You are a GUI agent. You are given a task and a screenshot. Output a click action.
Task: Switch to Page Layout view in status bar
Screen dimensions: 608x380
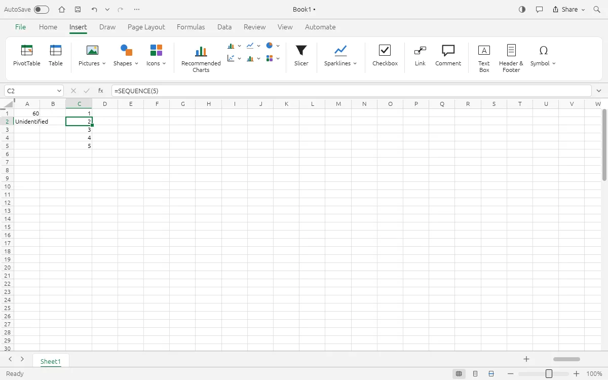click(475, 374)
